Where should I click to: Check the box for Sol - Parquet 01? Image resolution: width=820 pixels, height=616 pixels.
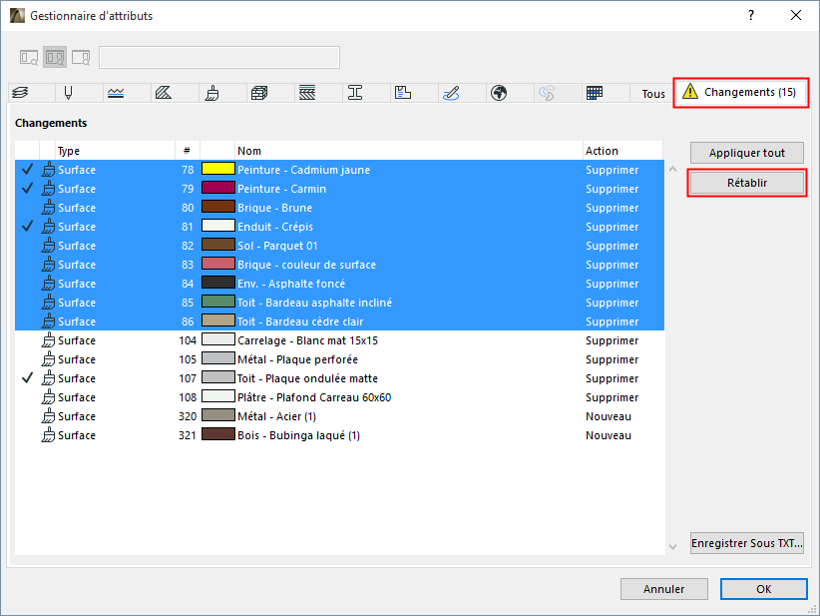tap(27, 246)
